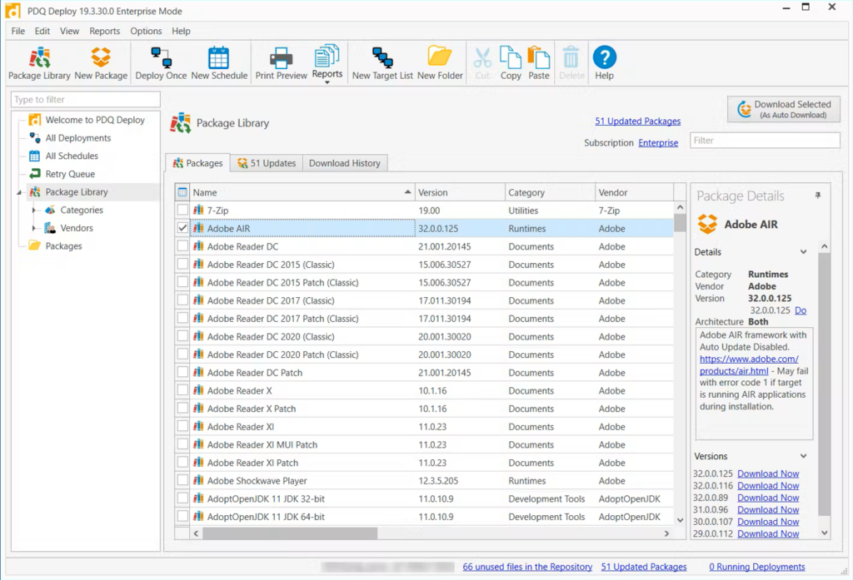This screenshot has height=580, width=853.
Task: Open the New Schedule tool
Action: pyautogui.click(x=218, y=62)
